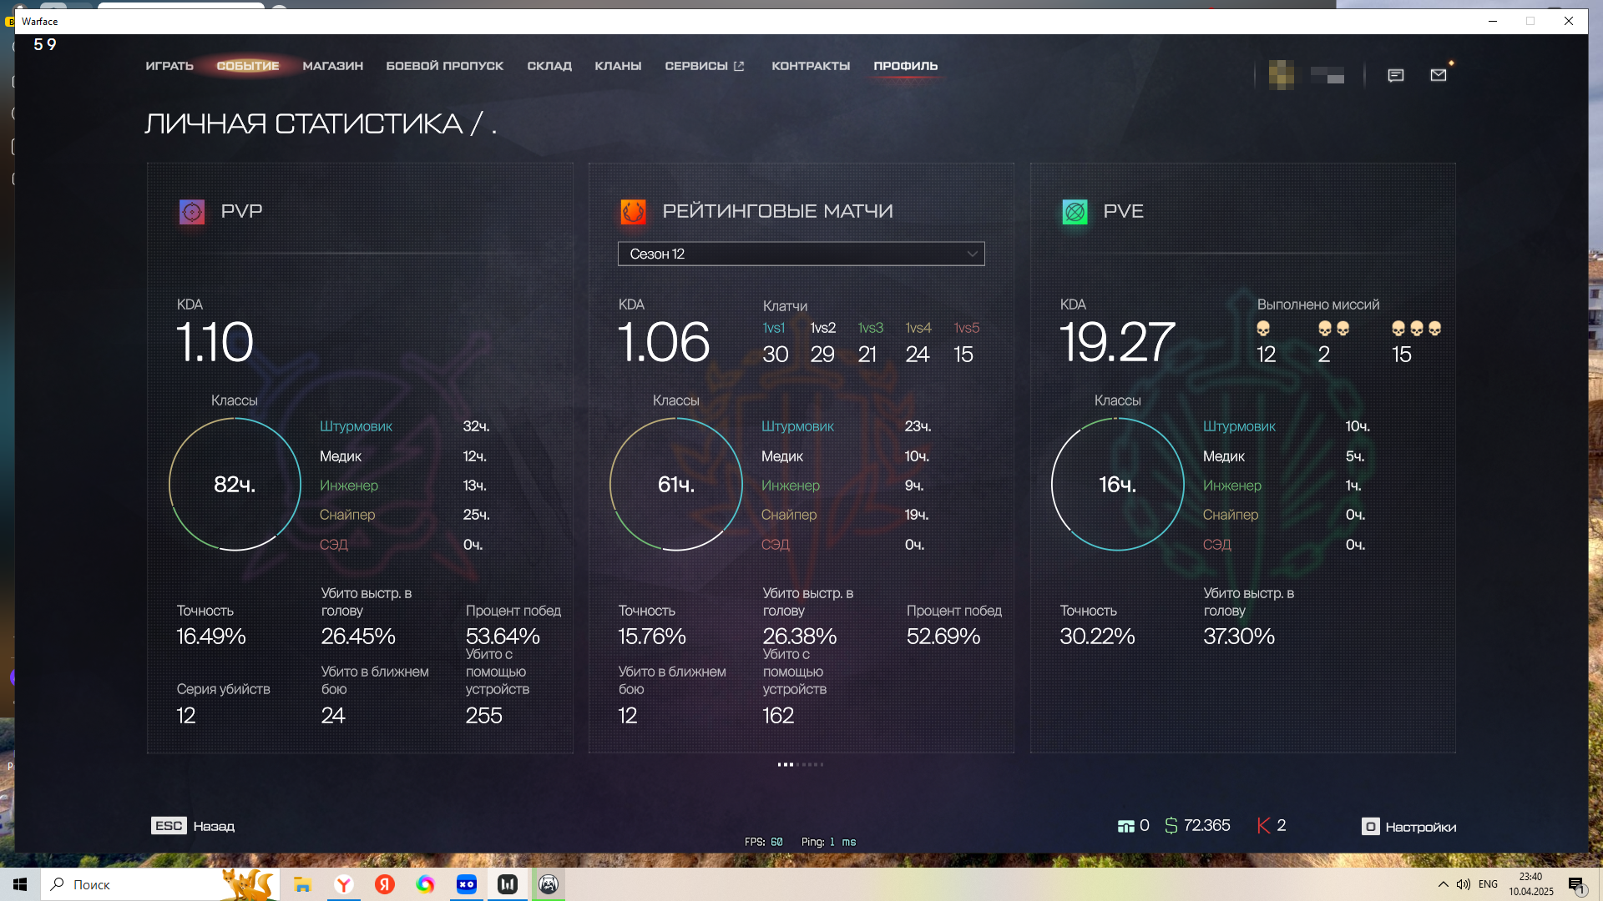This screenshot has width=1603, height=901.
Task: Expand the Сезон 12 season dropdown
Action: point(801,254)
